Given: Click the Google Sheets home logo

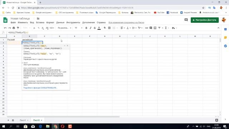Looking at the screenshot, I should pyautogui.click(x=5, y=20).
